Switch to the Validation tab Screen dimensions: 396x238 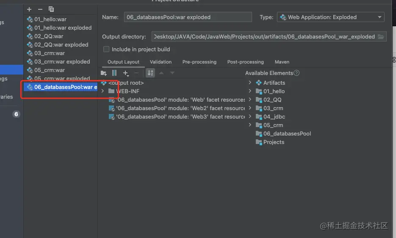coord(161,62)
